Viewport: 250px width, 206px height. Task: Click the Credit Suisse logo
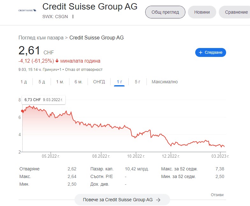tap(27, 10)
